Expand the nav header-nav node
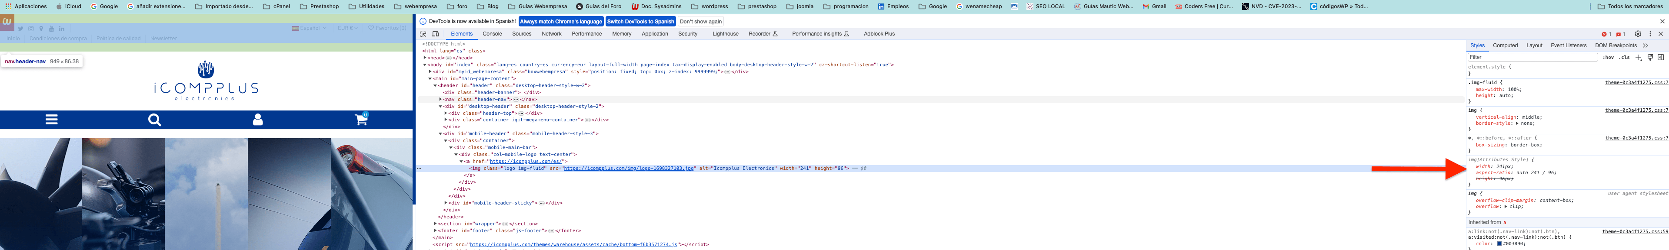Image resolution: width=1669 pixels, height=250 pixels. pos(440,100)
